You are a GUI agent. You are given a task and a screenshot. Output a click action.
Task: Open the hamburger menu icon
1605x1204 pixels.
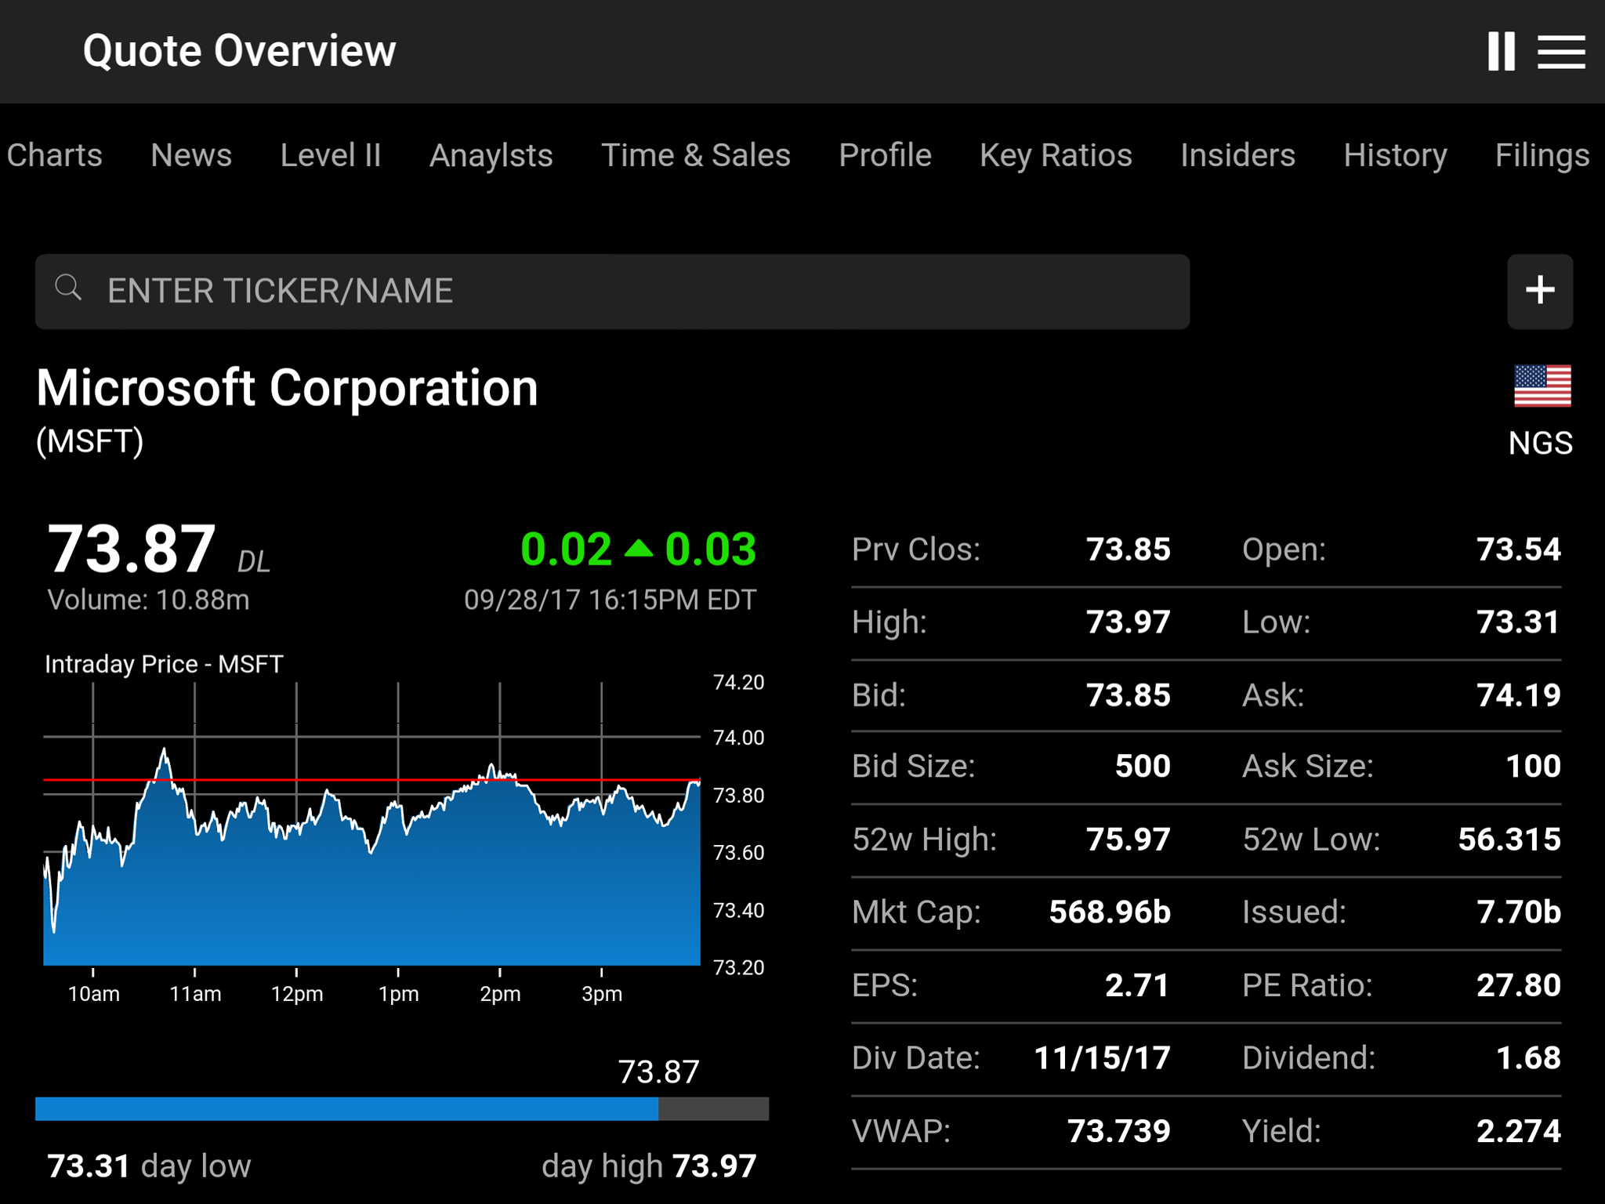(x=1560, y=52)
